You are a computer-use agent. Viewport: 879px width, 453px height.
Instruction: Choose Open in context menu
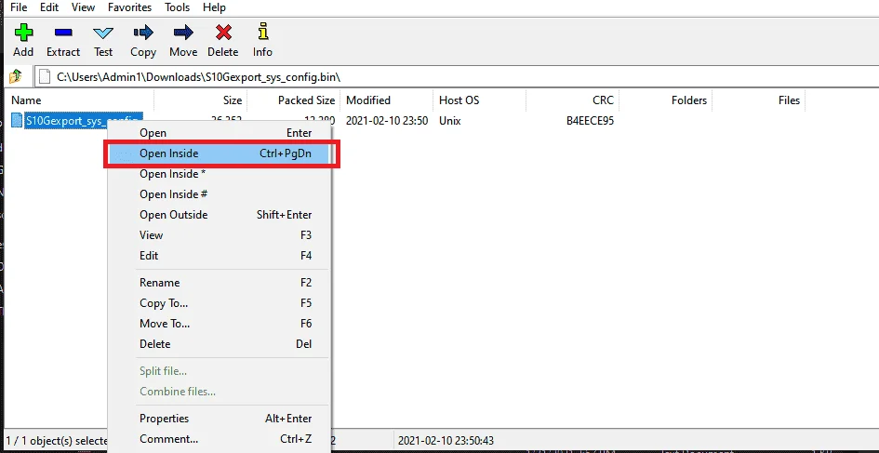219,133
